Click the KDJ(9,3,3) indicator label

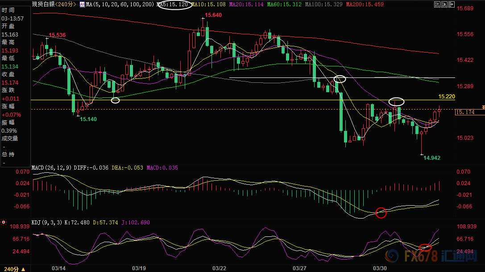47,222
